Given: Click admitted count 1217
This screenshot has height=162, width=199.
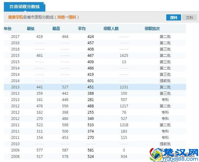Looking at the screenshot, I should pyautogui.click(x=124, y=106).
